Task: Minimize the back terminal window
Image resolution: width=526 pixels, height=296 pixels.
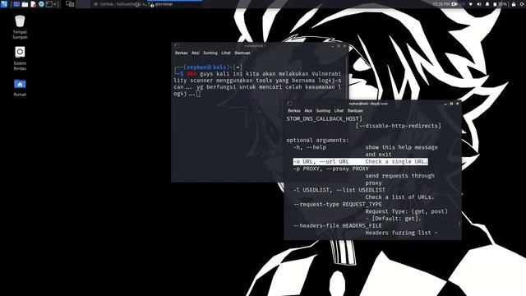Action: coord(332,46)
